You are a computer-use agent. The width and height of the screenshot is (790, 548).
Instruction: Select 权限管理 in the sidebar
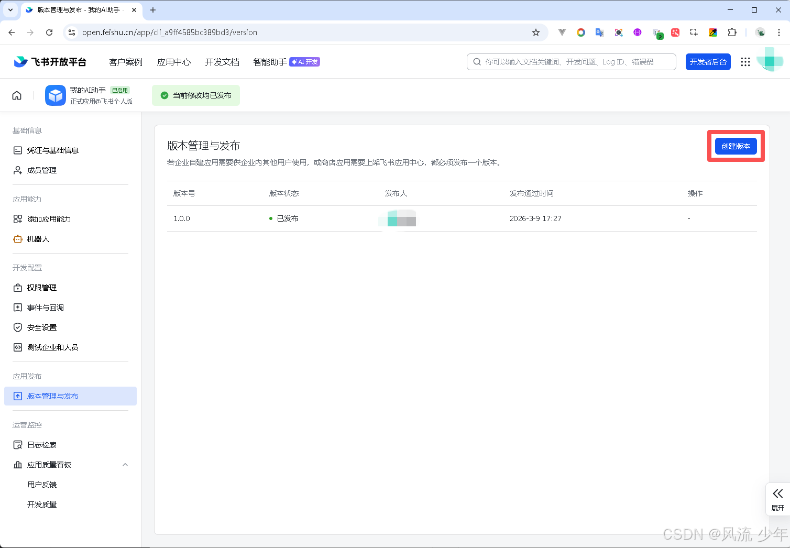[x=42, y=288]
